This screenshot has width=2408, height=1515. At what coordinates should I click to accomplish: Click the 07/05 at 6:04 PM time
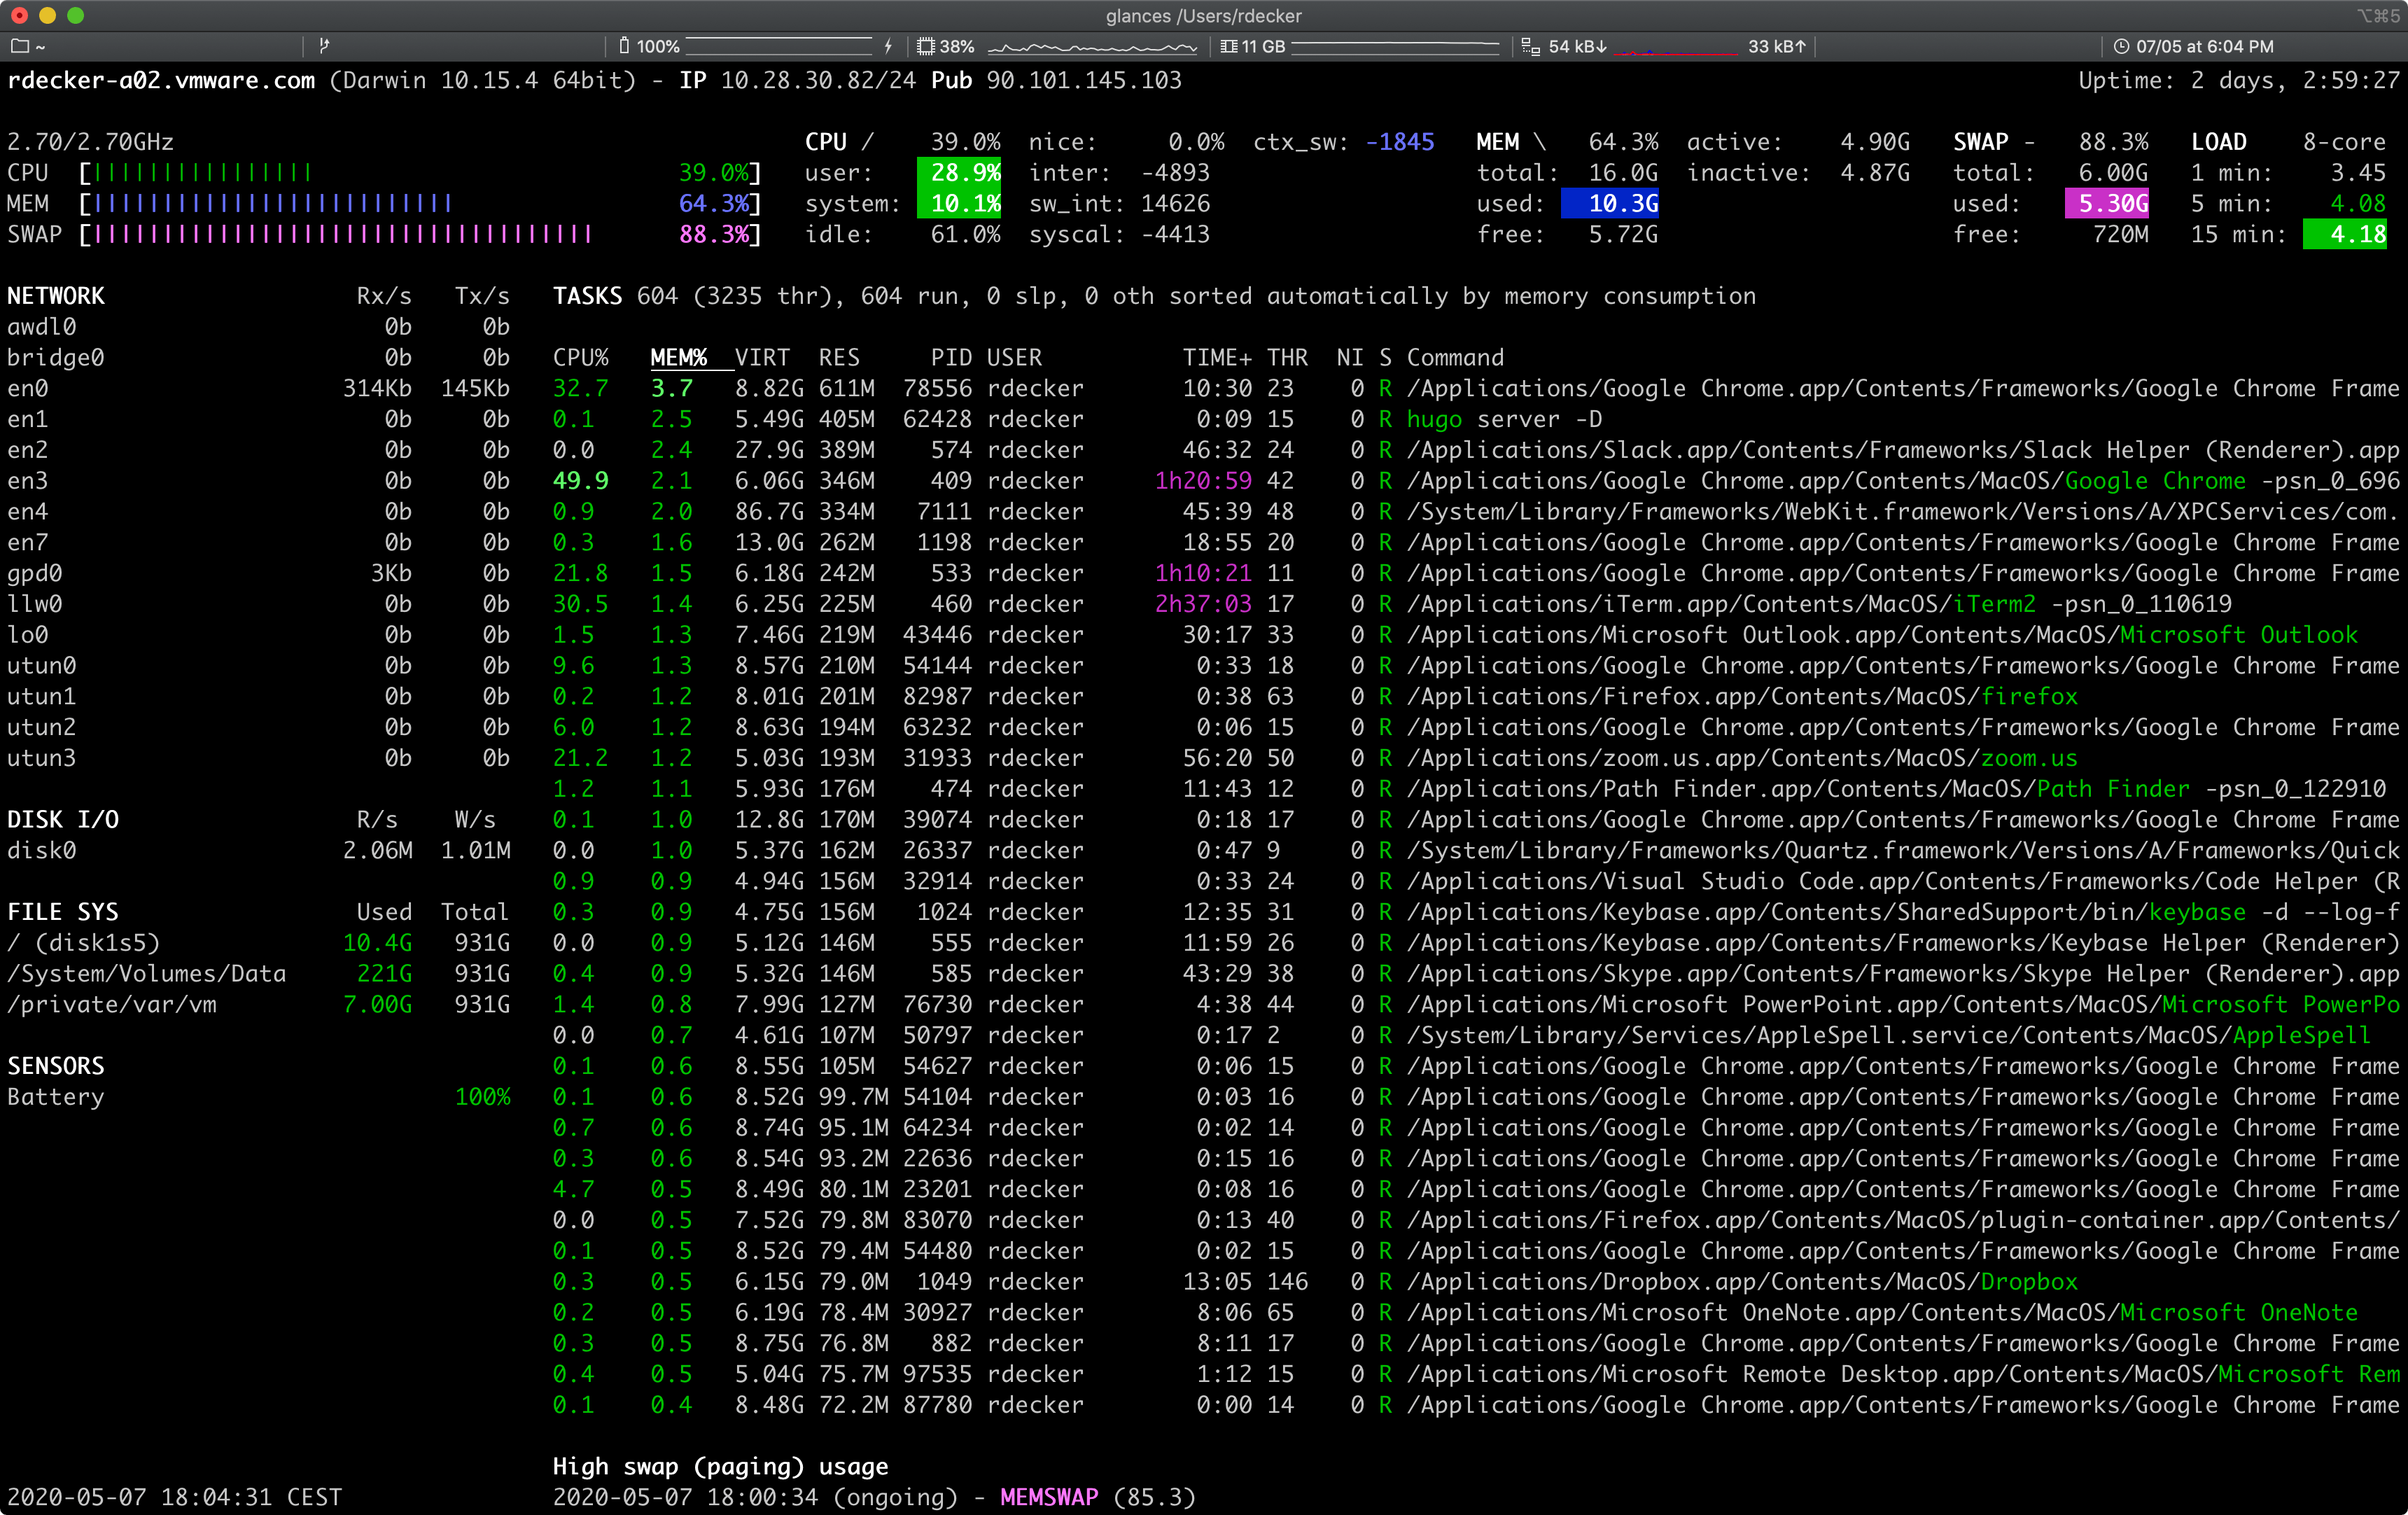pyautogui.click(x=2205, y=46)
